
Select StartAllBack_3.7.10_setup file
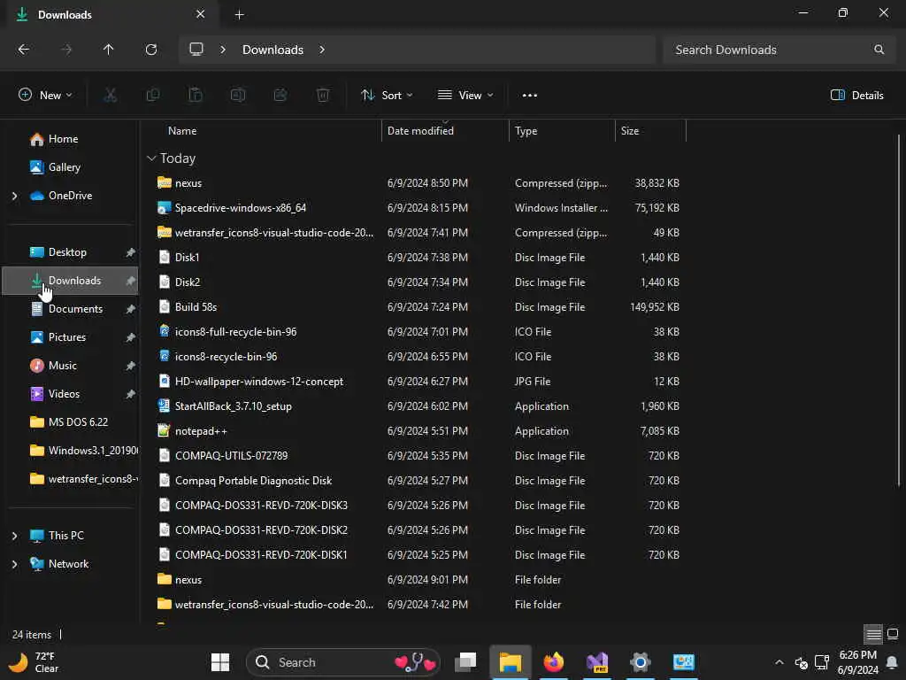click(x=234, y=406)
